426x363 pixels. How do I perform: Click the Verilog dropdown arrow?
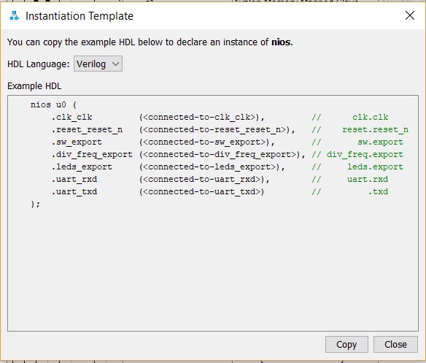click(116, 64)
